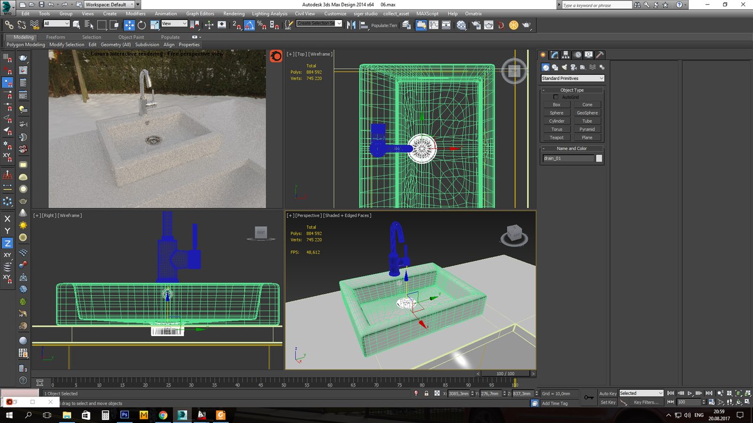
Task: Open the Rendering menu
Action: (234, 14)
